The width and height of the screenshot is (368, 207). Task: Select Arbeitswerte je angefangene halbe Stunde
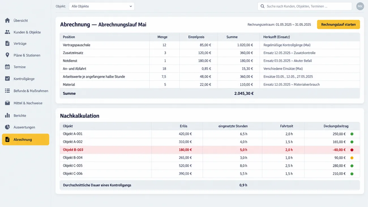[x=209, y=77]
